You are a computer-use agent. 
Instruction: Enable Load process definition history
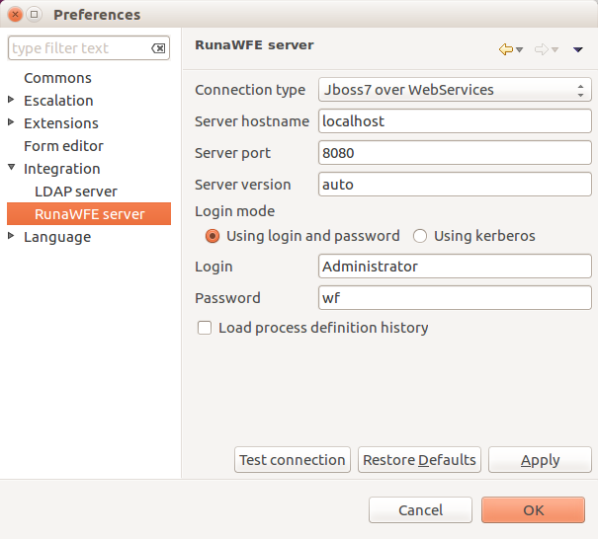(206, 328)
